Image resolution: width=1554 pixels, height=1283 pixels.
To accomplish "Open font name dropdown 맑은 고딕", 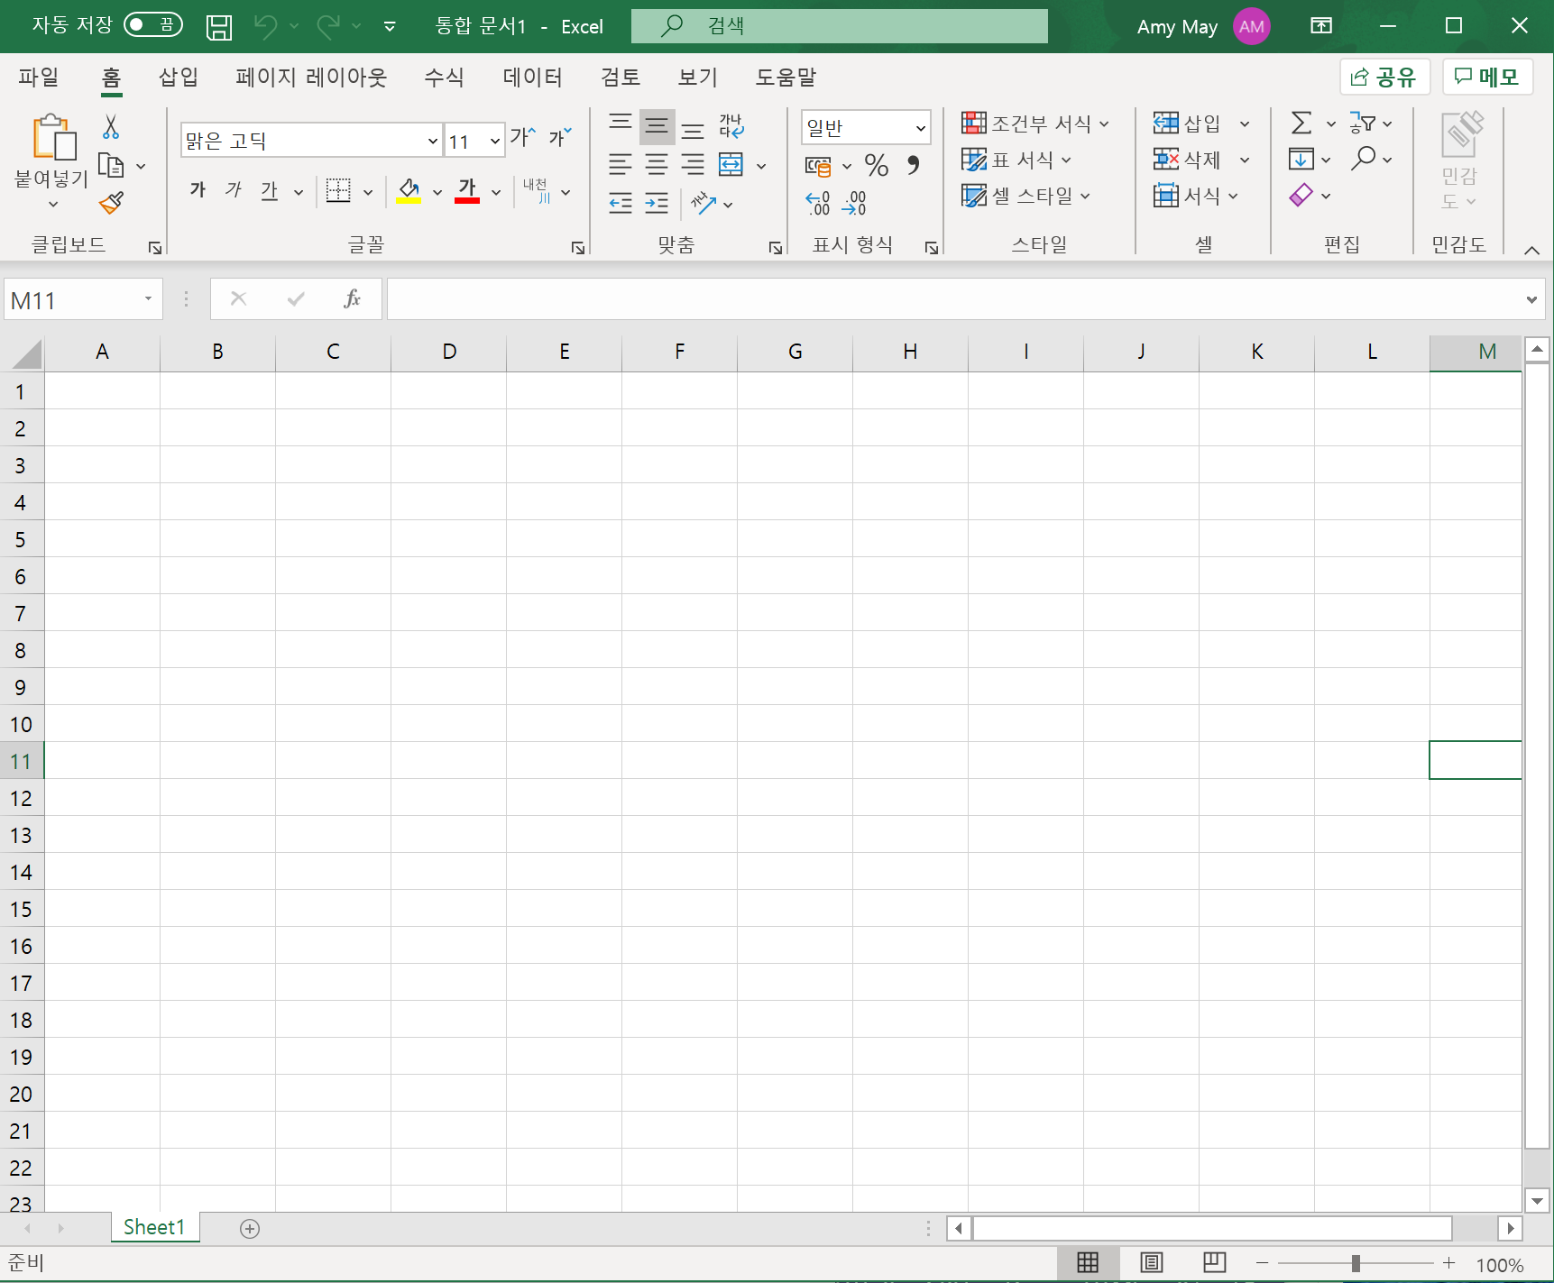I will coord(432,141).
